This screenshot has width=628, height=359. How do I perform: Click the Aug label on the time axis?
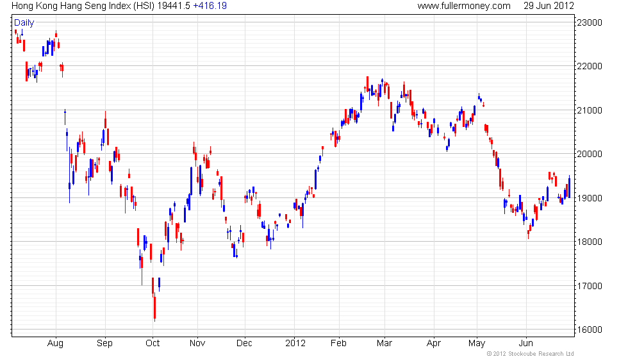55,344
